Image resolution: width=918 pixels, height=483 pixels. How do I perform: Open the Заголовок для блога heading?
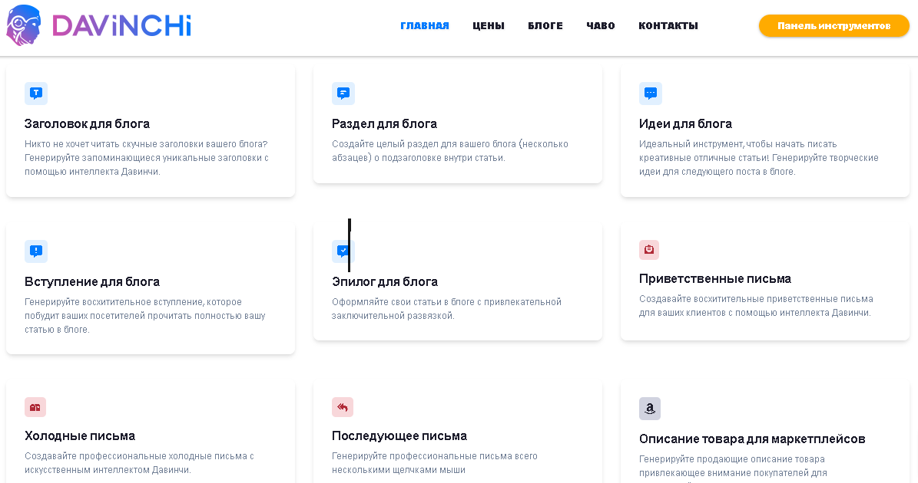click(x=87, y=123)
